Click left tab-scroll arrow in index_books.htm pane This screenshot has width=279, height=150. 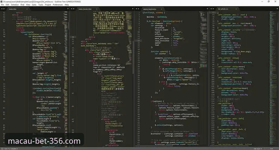click(72, 9)
